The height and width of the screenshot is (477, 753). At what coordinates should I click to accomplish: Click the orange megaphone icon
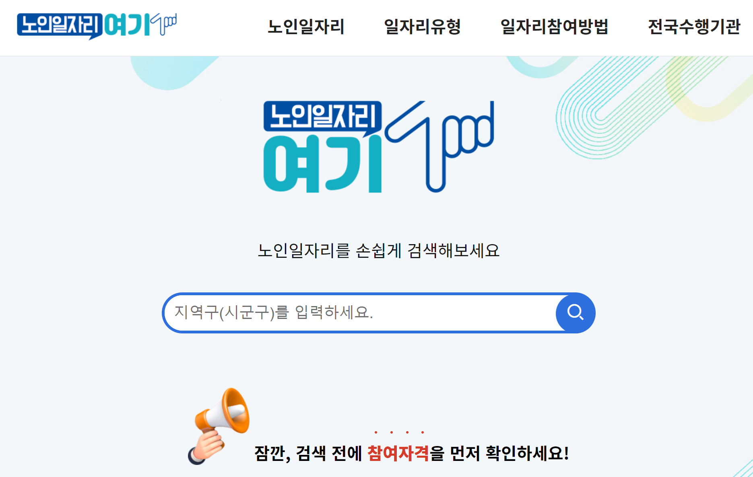(x=219, y=426)
